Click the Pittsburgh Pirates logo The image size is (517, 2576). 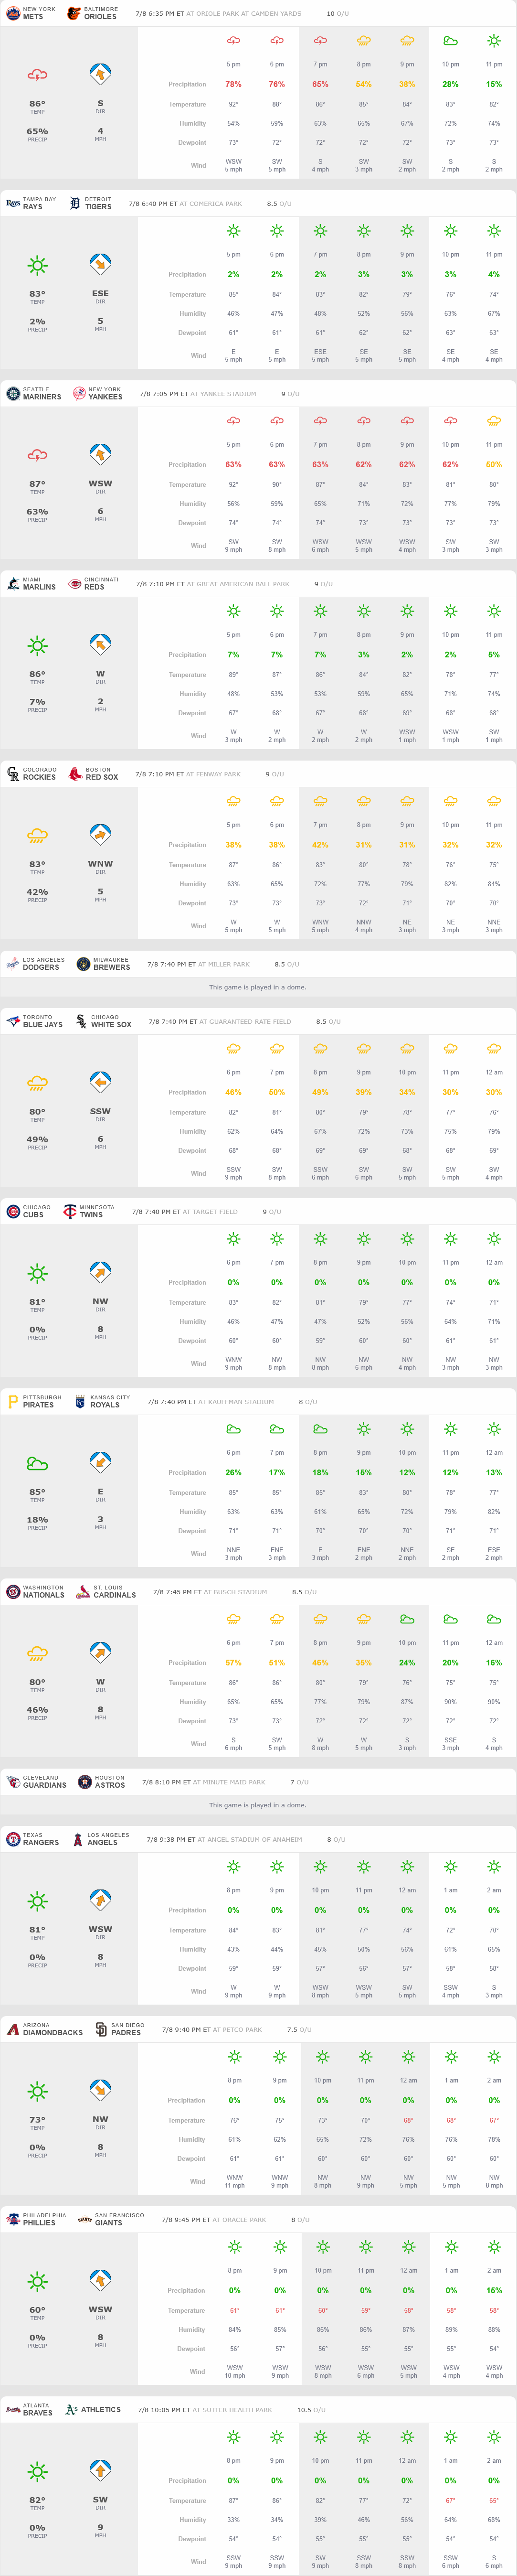tap(13, 1401)
